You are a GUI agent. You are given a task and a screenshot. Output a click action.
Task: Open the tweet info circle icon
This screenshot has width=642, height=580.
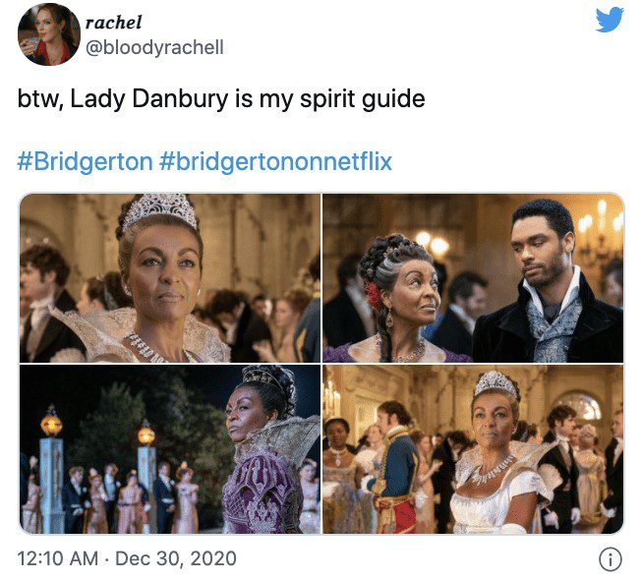pos(611,559)
